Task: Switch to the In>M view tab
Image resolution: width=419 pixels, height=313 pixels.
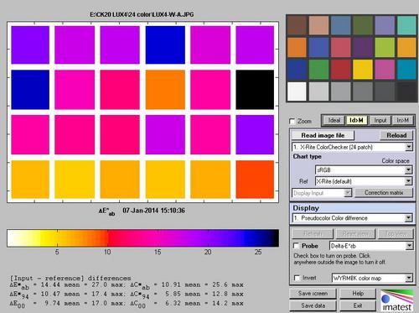Action: (x=402, y=120)
